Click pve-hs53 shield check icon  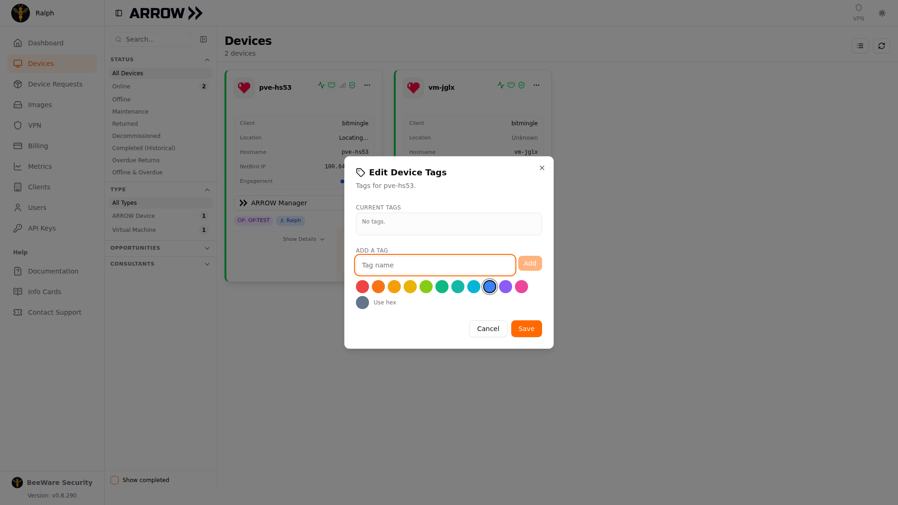(352, 85)
